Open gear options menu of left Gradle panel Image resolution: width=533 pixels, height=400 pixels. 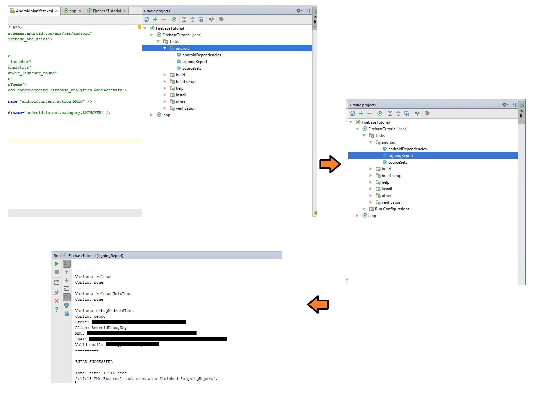tap(299, 11)
